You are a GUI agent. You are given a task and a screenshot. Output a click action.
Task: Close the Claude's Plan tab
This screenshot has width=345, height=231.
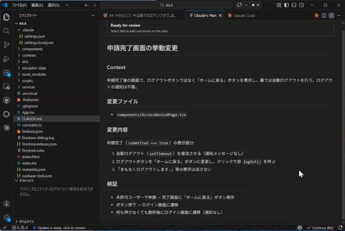pyautogui.click(x=220, y=15)
